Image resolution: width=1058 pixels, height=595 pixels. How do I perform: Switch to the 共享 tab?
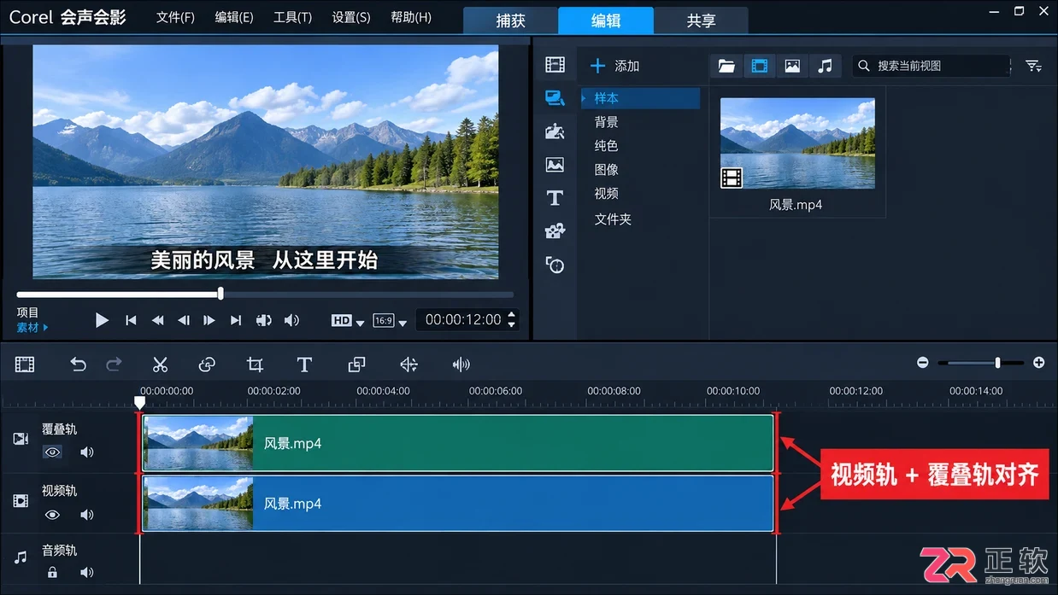701,20
